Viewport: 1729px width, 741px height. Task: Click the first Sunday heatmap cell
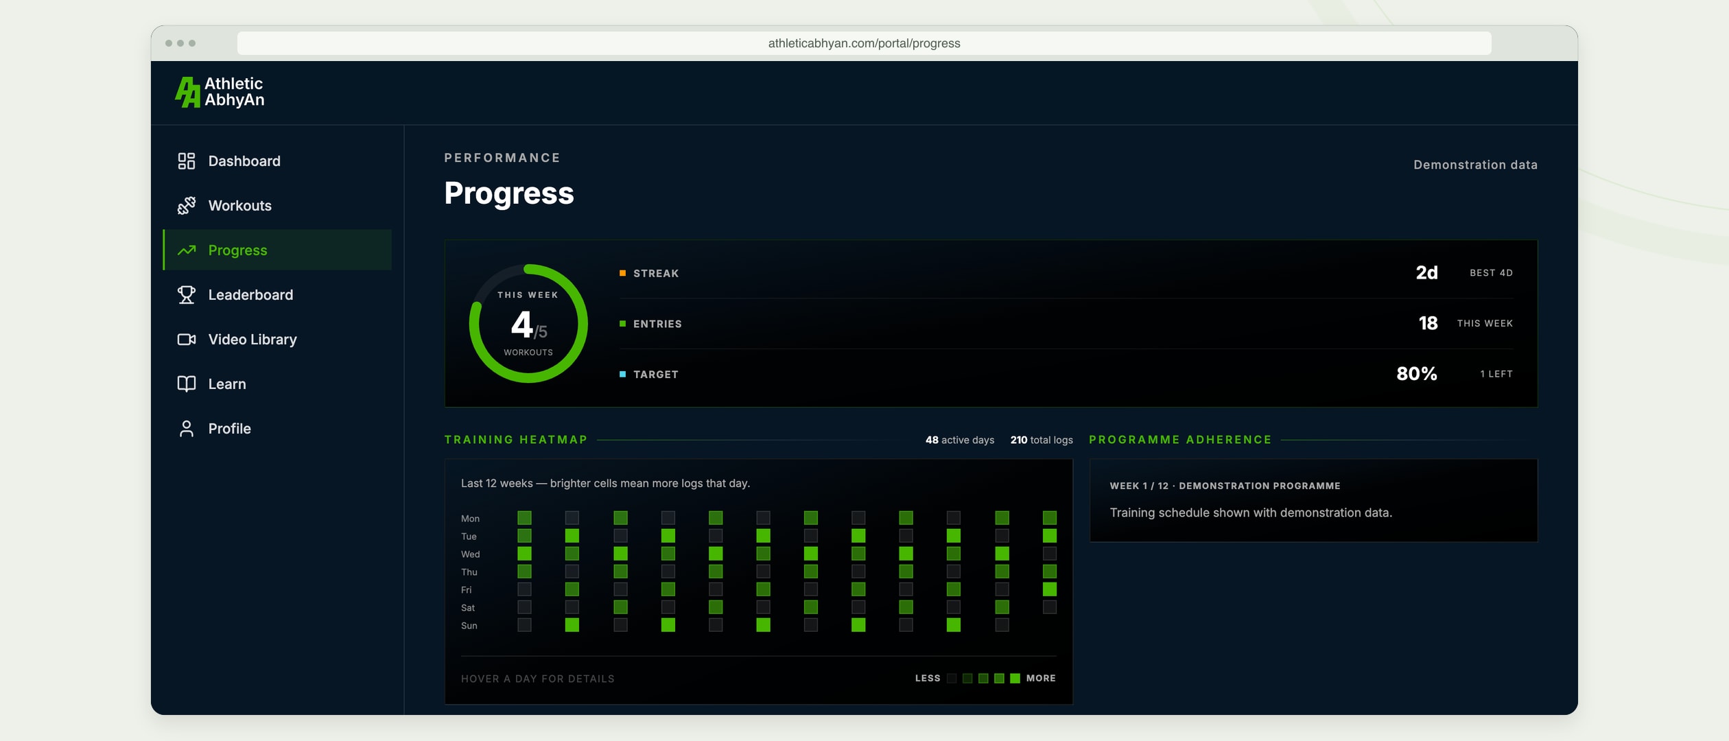[524, 625]
